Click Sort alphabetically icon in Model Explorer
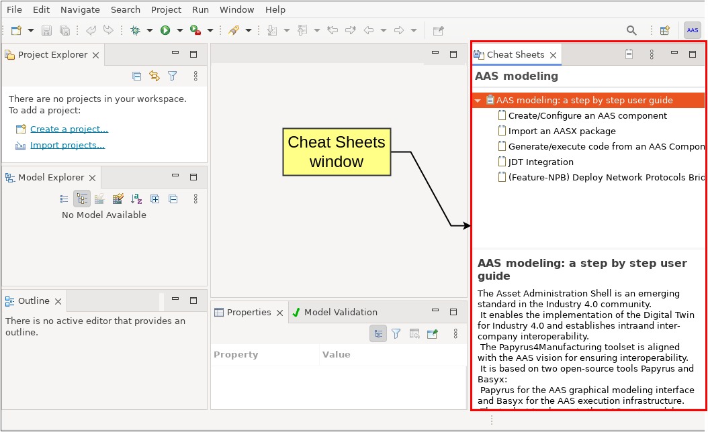Viewport: 708px width, 432px height. point(136,199)
